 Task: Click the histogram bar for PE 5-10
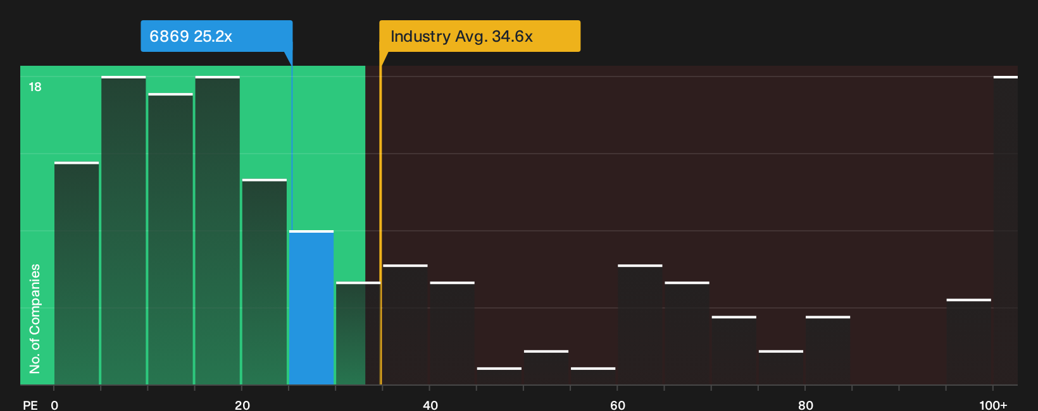pyautogui.click(x=123, y=230)
